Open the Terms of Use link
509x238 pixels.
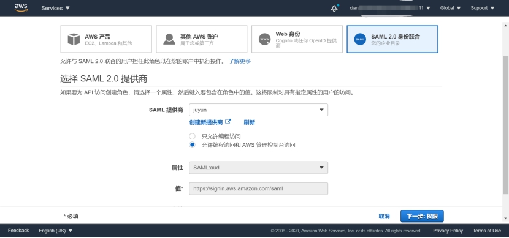tap(487, 231)
